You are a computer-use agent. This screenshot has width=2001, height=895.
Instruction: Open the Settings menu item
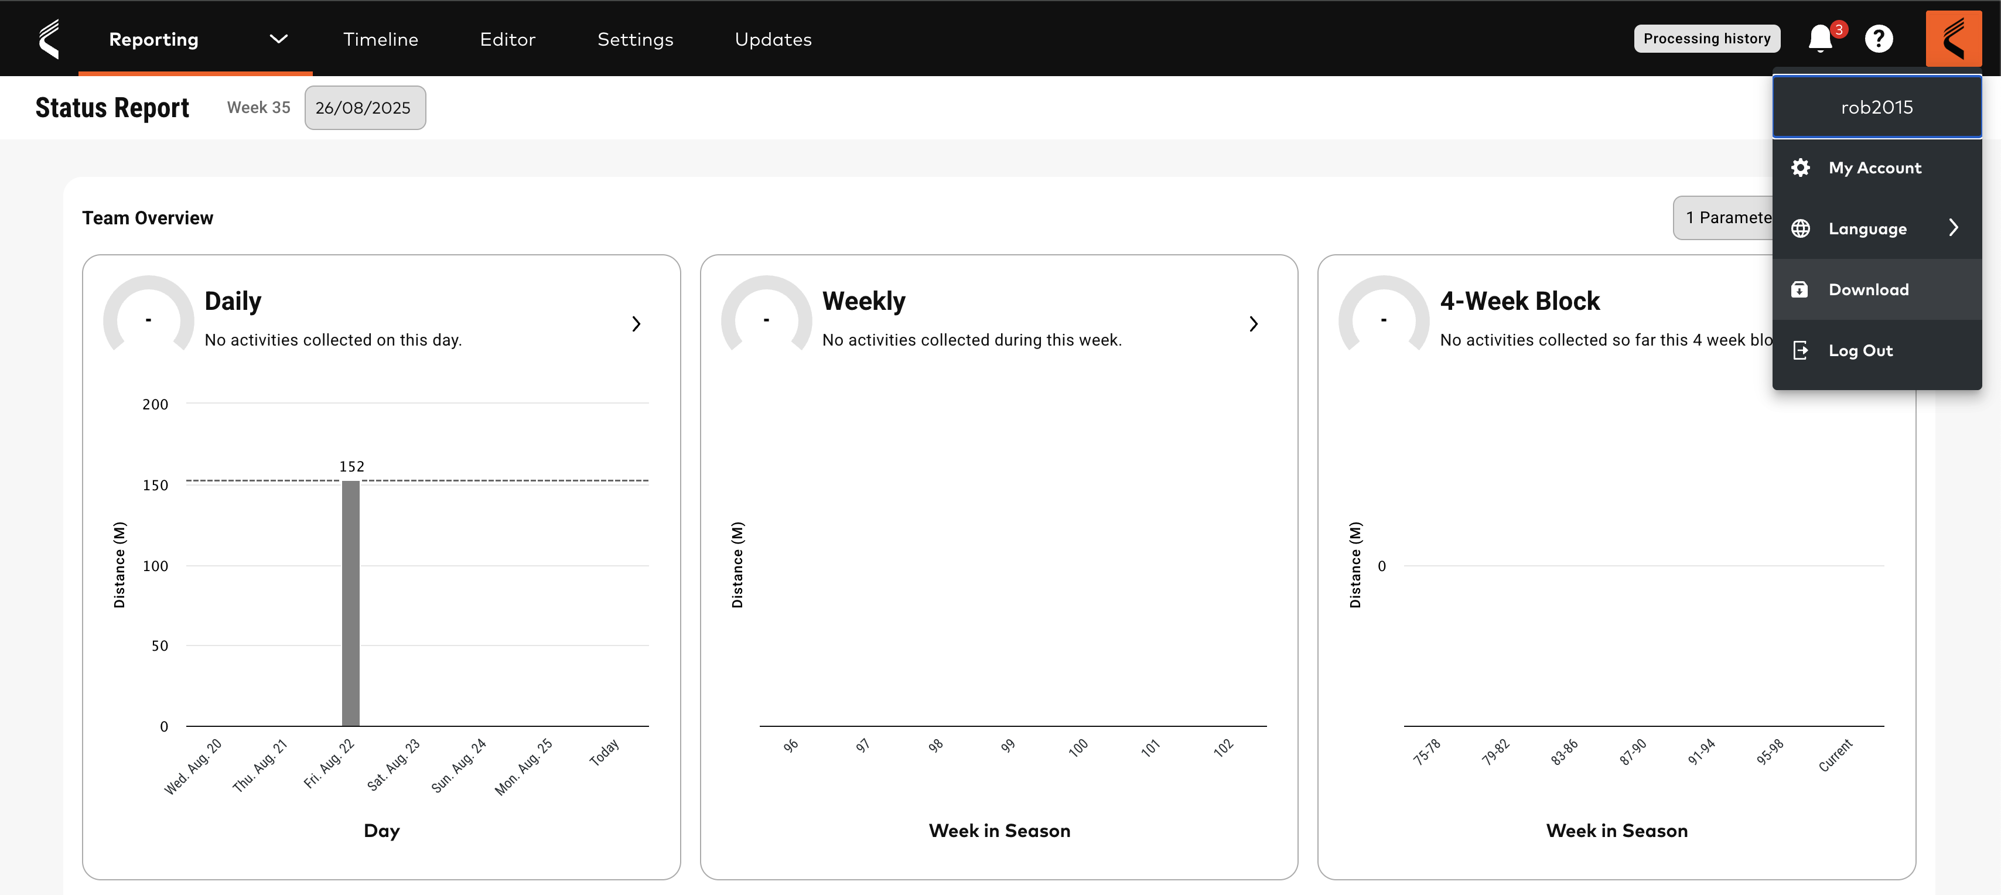click(634, 39)
